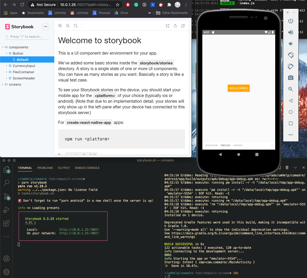Viewport: 307px width, 278px height.
Task: Tap the HELLO WORLD button
Action: 239,88
